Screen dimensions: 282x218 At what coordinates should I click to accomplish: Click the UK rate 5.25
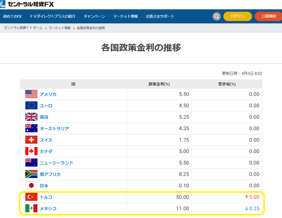point(184,117)
